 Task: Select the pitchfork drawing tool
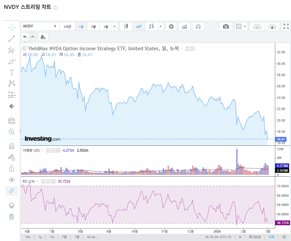pyautogui.click(x=12, y=50)
